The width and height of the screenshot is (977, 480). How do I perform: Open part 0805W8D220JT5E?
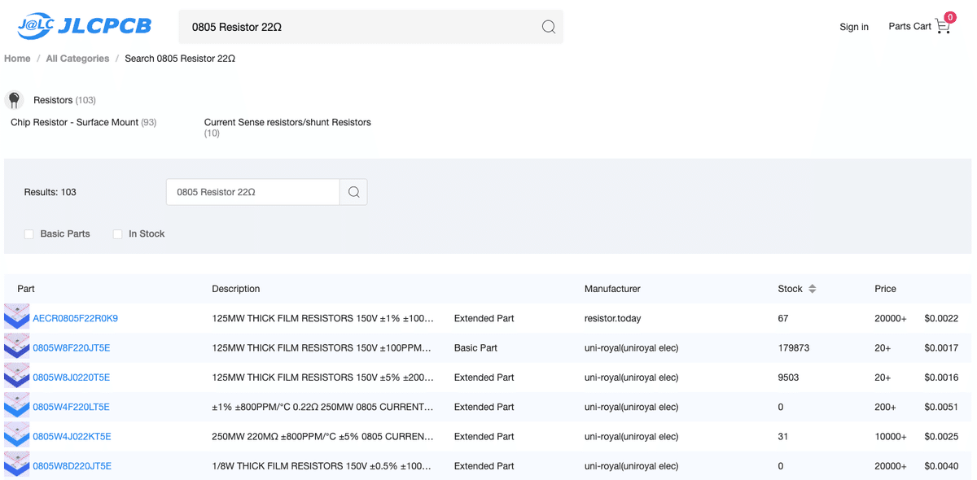pos(72,466)
